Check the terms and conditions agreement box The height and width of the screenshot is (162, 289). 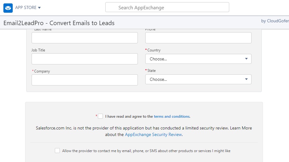point(100,116)
